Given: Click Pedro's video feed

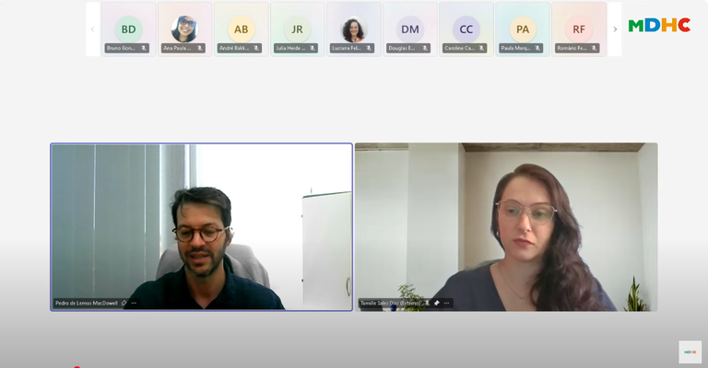Looking at the screenshot, I should point(201,227).
